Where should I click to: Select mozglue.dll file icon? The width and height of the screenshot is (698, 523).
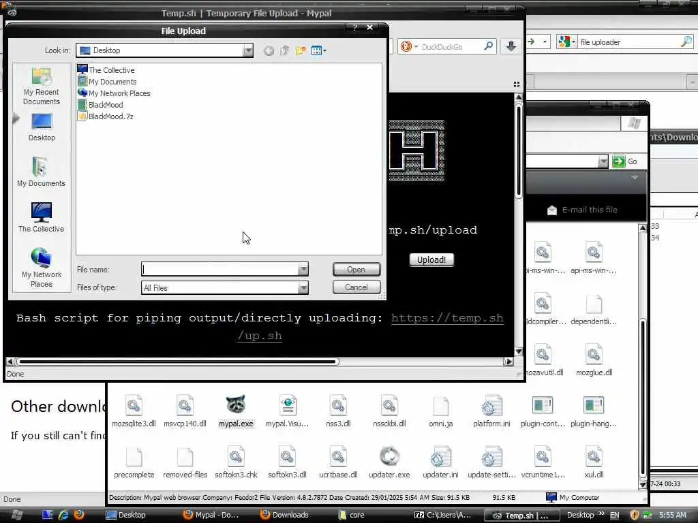point(594,360)
